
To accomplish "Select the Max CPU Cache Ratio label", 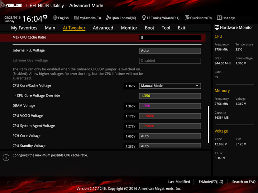I will point(29,37).
